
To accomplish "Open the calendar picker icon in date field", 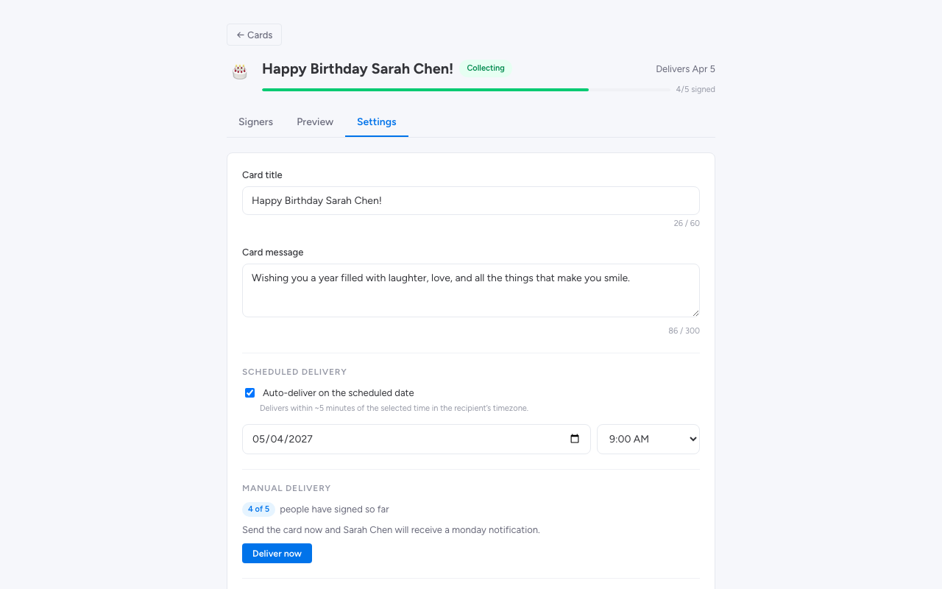I will pos(575,439).
